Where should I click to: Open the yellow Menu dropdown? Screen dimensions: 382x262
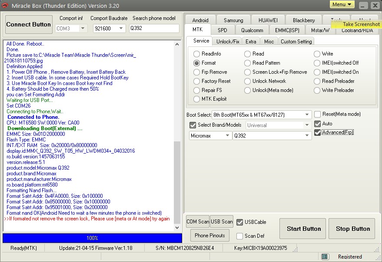coord(342,4)
